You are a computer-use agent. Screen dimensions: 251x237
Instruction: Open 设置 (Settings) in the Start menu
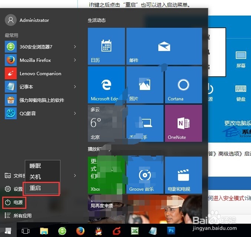[x=14, y=189]
